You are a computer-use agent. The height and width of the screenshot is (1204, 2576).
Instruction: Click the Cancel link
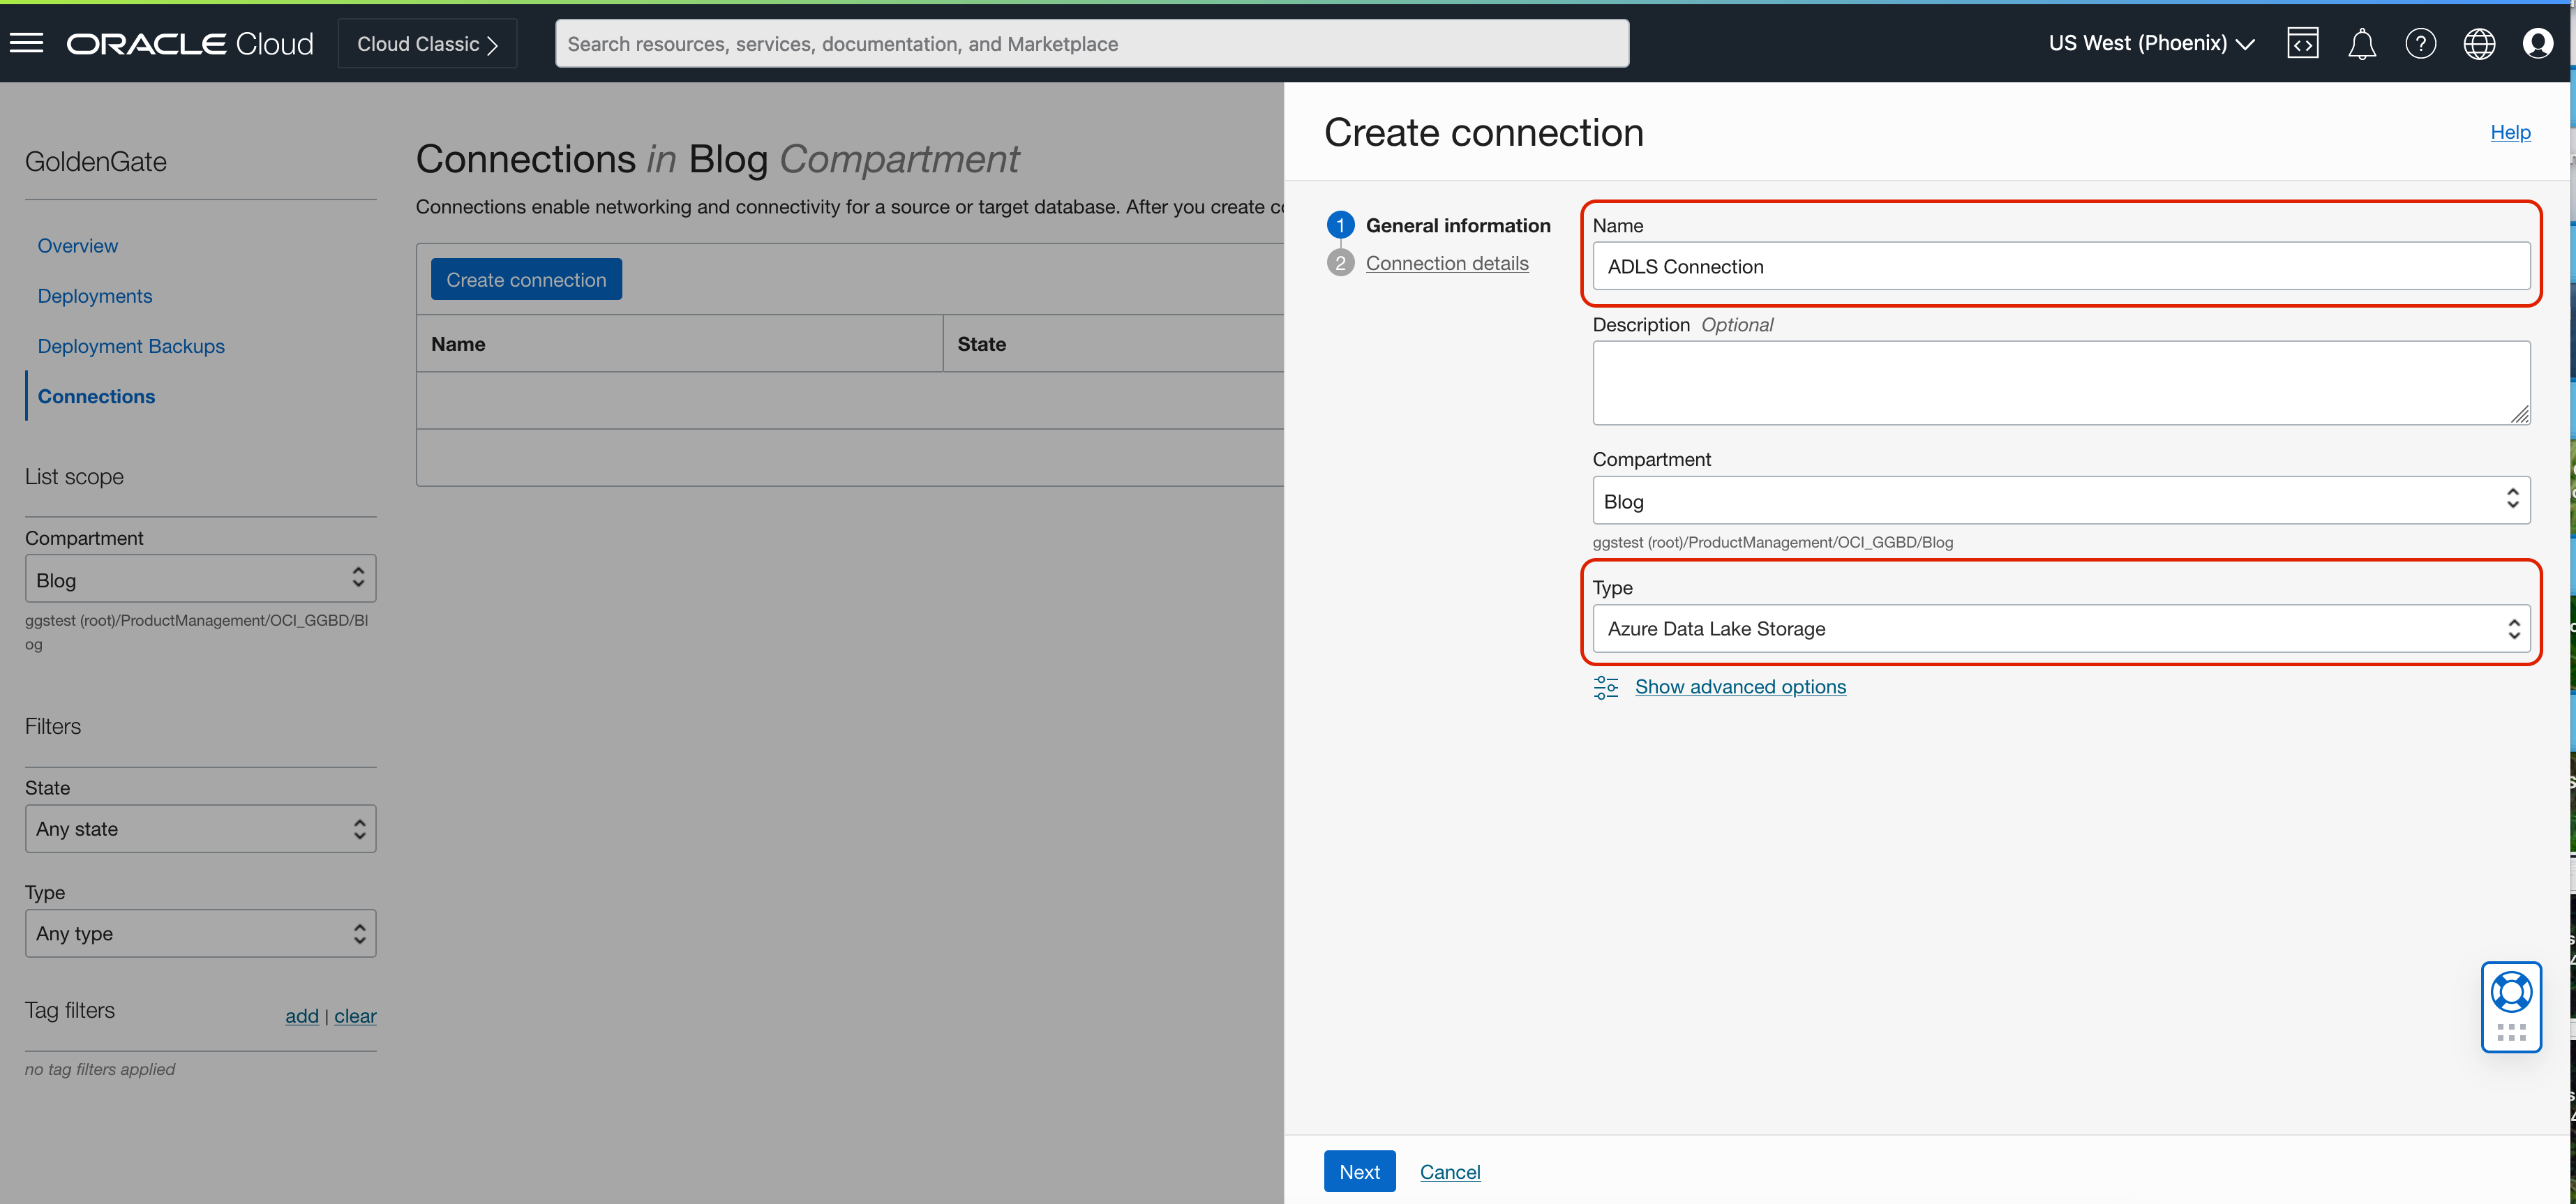(x=1449, y=1171)
